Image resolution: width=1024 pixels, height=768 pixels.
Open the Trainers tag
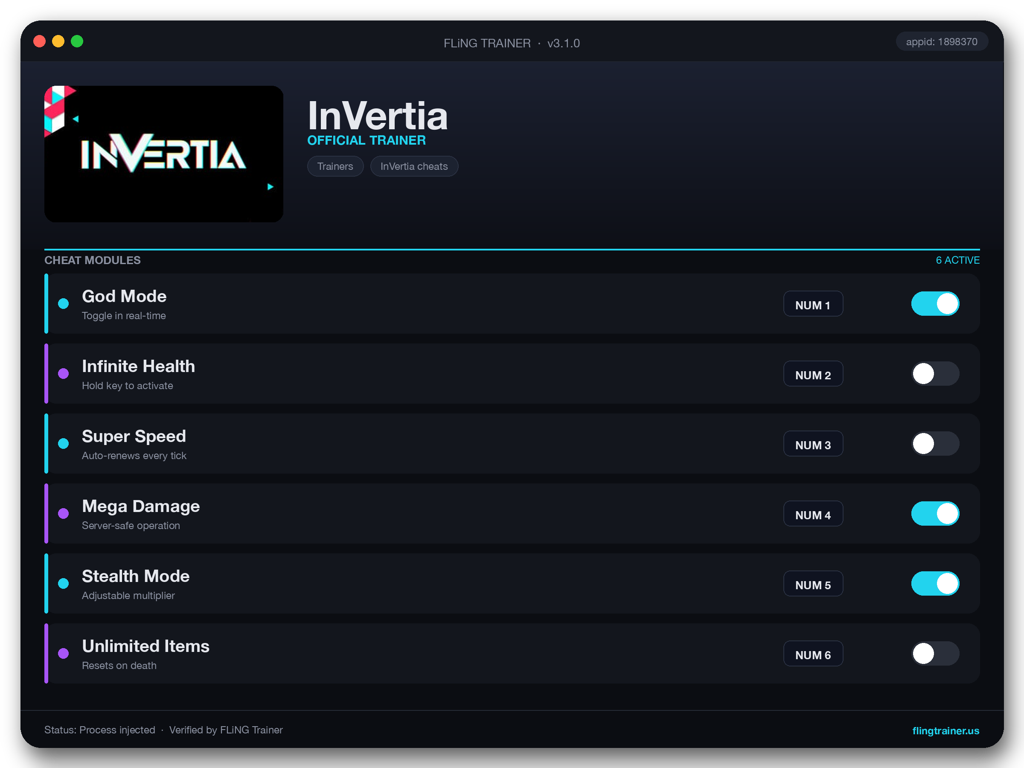335,166
